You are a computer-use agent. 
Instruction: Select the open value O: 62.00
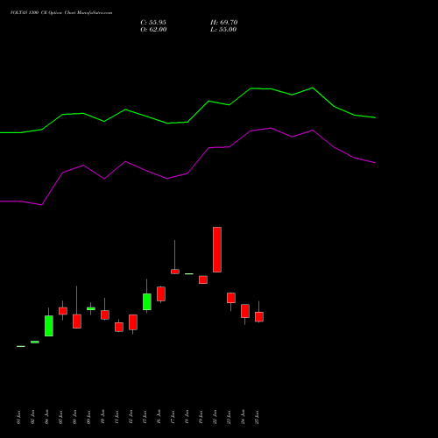(153, 30)
